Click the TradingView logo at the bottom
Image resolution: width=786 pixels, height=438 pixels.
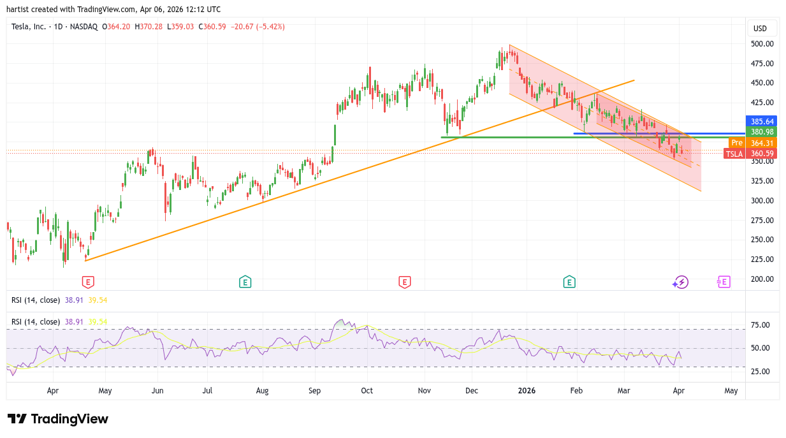click(x=58, y=419)
